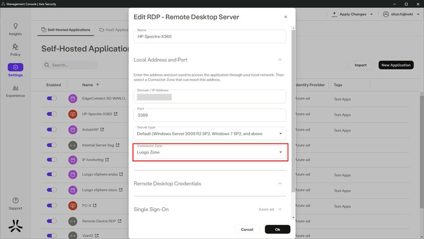Click the New Application button
The width and height of the screenshot is (424, 239).
[x=396, y=65]
